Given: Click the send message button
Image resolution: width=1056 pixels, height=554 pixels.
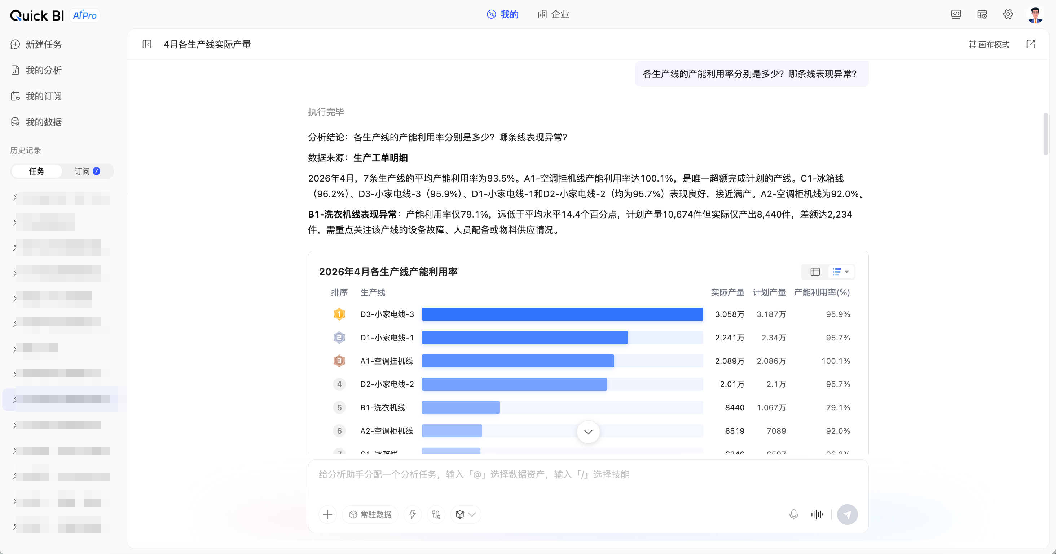Looking at the screenshot, I should tap(847, 514).
